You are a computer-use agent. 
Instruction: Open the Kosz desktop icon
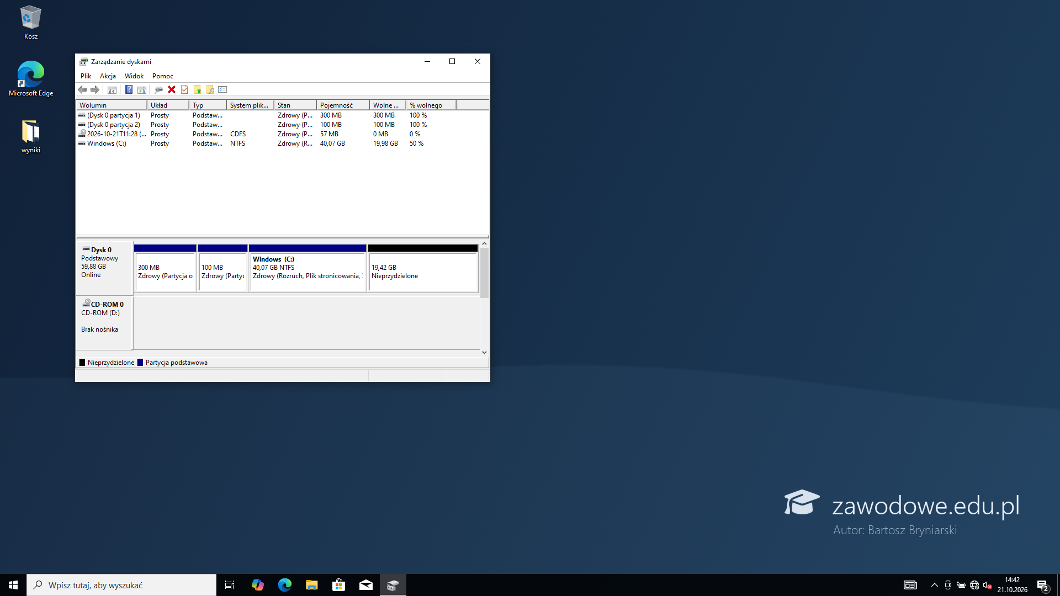point(31,23)
